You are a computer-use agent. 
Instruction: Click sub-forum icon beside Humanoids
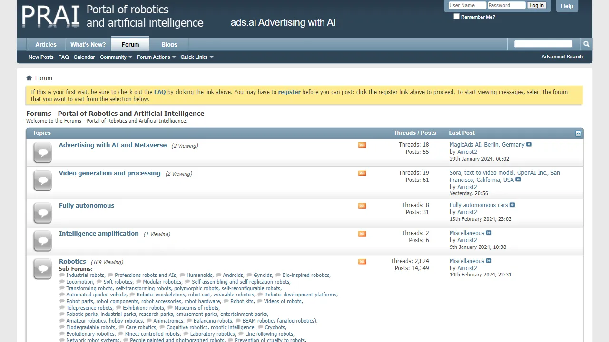pyautogui.click(x=182, y=275)
